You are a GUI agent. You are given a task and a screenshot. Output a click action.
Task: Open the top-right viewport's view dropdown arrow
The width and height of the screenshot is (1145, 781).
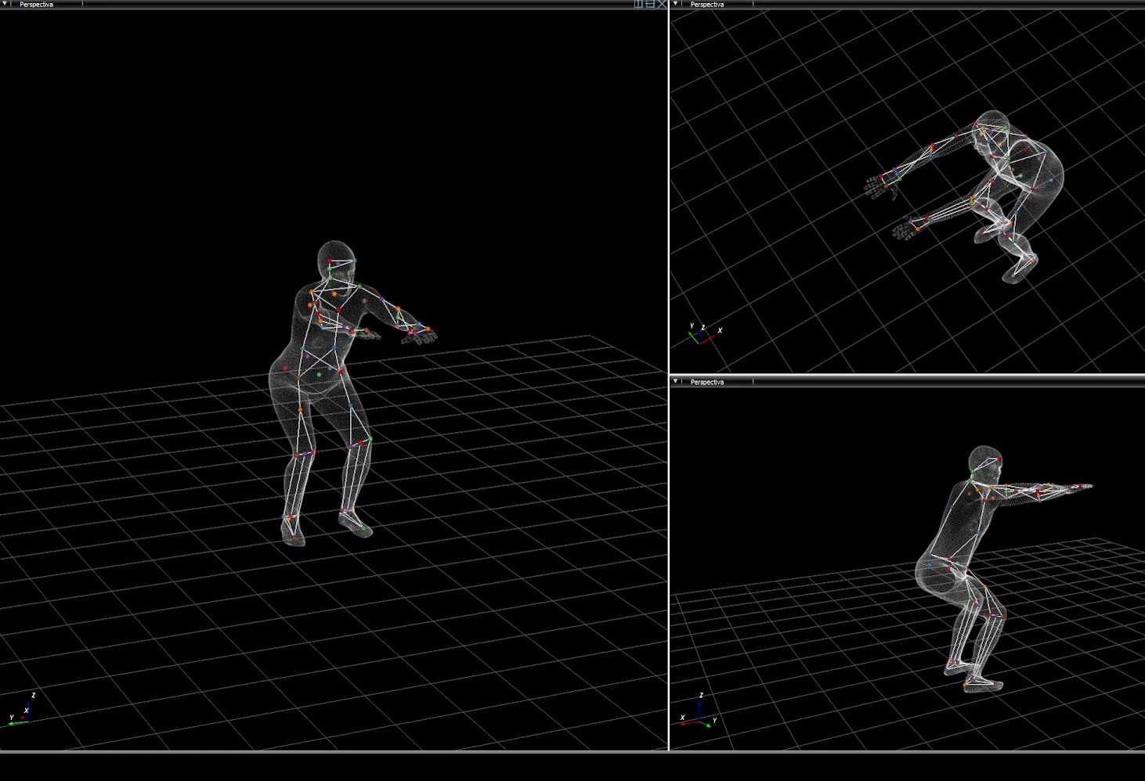(x=676, y=4)
